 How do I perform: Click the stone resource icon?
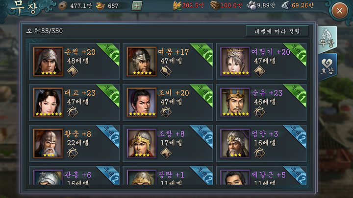coord(251,5)
